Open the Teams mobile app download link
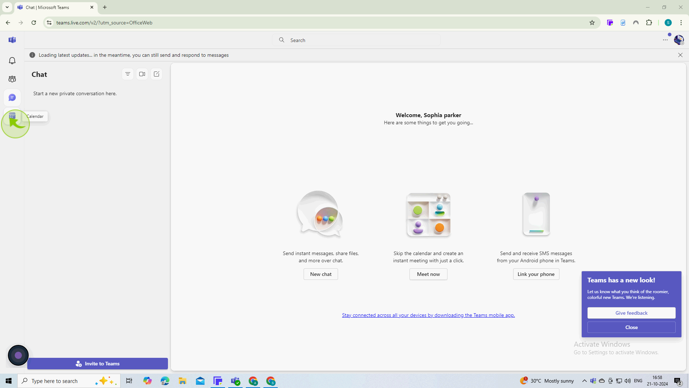Image resolution: width=689 pixels, height=388 pixels. coord(428,315)
